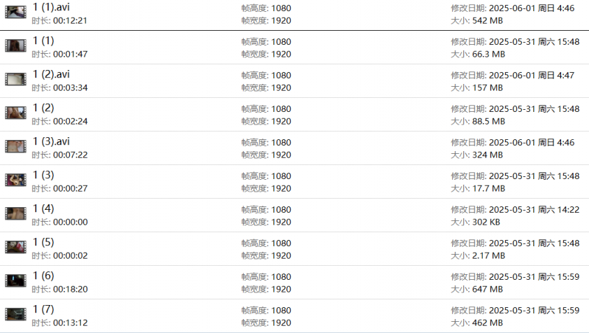This screenshot has height=333, width=589.
Task: Click the 1 (4) video file icon
Action: [15, 213]
